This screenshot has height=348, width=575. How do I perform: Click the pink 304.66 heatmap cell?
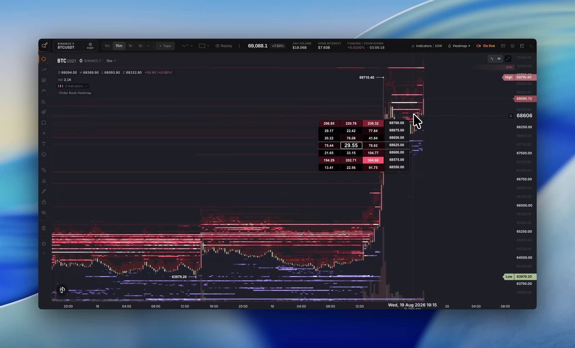pyautogui.click(x=373, y=160)
